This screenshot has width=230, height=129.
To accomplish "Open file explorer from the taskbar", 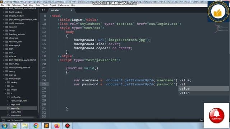I will coord(25,126).
